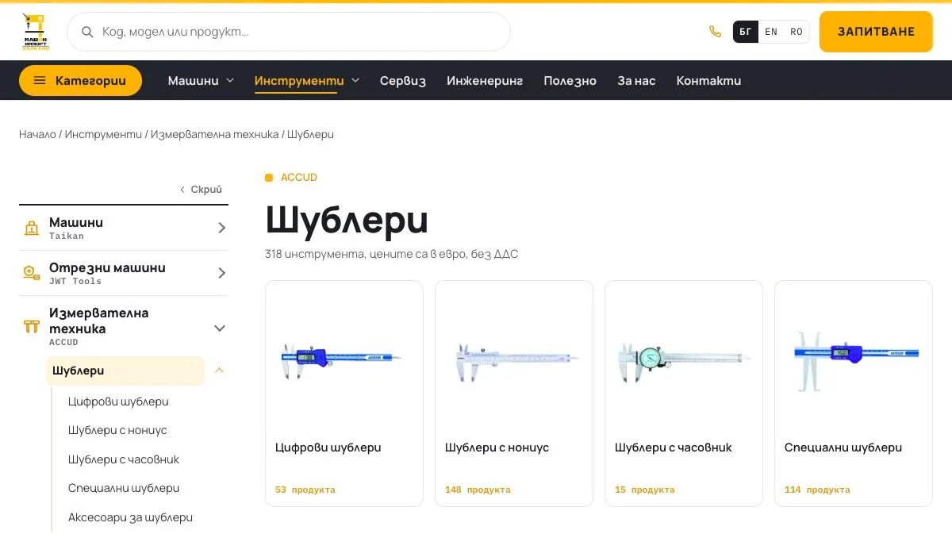Click the 148 продукта count
Viewport: 952px width, 534px height.
pyautogui.click(x=478, y=490)
